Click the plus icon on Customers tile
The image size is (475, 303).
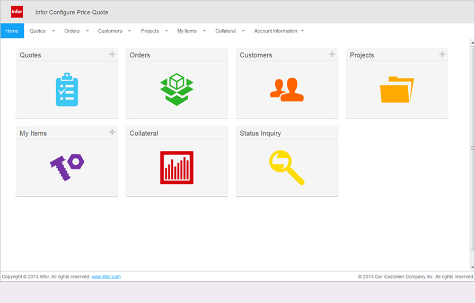[x=332, y=54]
